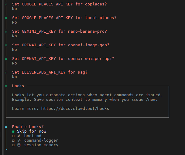Click the diamond beside GEMINI_API_KEY prompt

[x=6, y=31]
